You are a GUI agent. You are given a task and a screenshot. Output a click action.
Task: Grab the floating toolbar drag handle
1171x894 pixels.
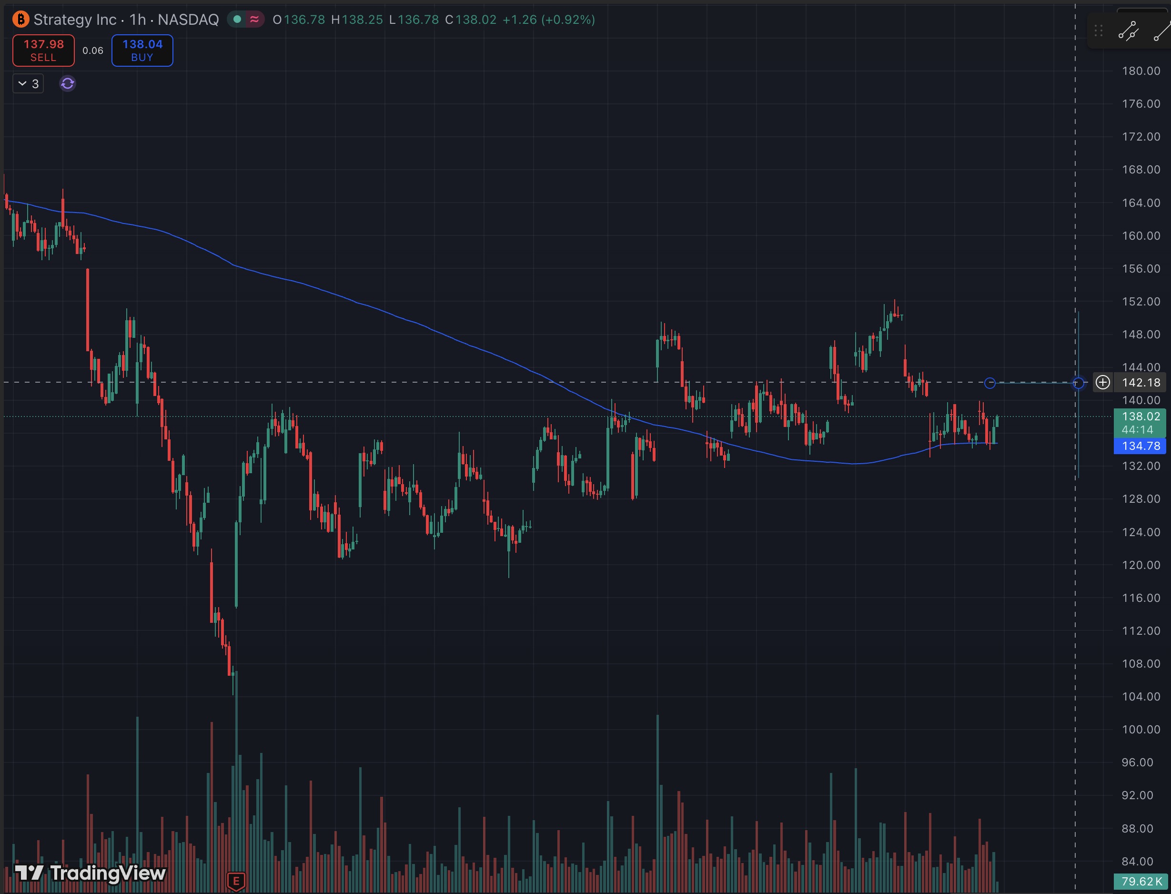pyautogui.click(x=1098, y=31)
